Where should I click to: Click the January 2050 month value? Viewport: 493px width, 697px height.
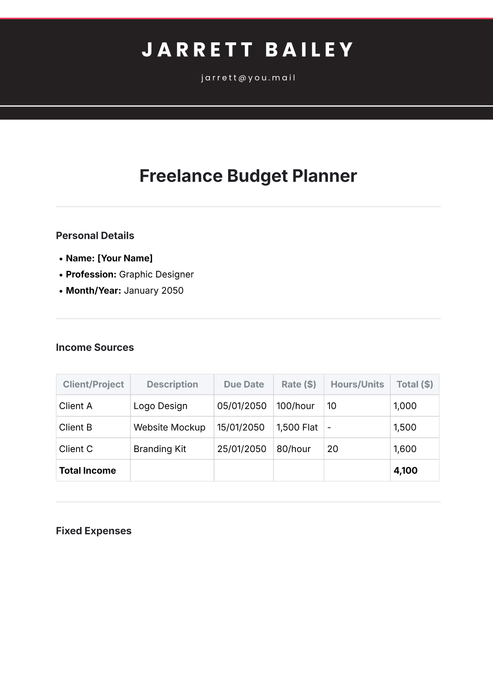click(154, 291)
